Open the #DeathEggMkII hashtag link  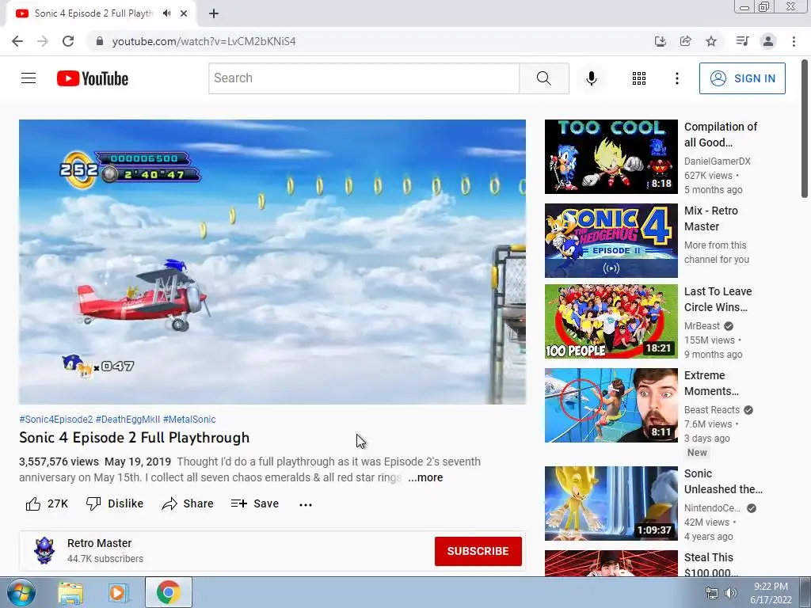(128, 420)
